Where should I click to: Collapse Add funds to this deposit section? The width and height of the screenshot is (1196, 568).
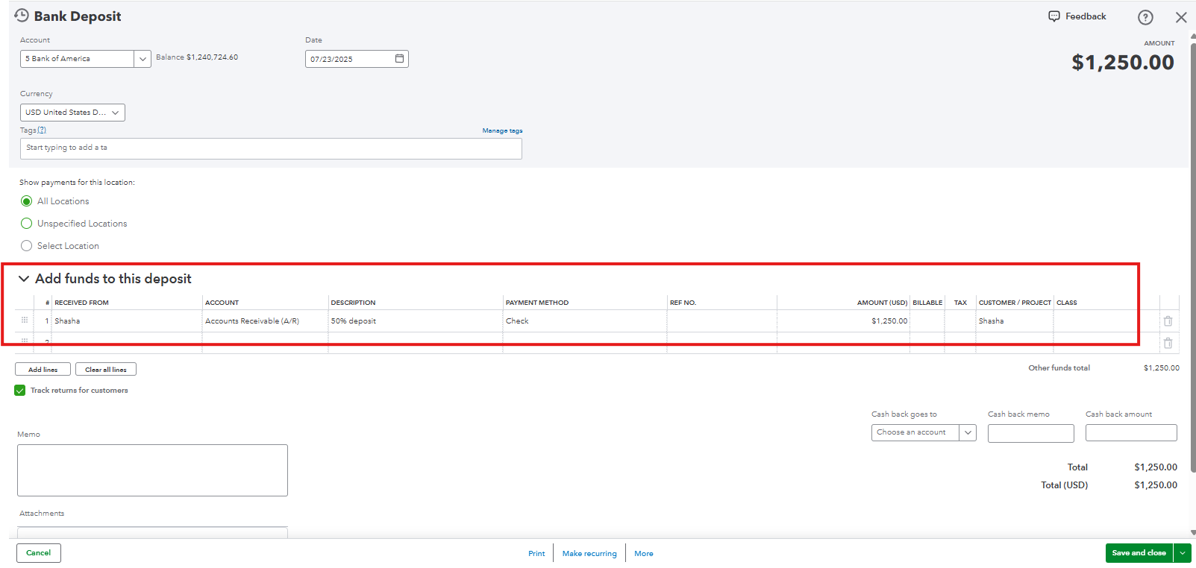pyautogui.click(x=24, y=279)
